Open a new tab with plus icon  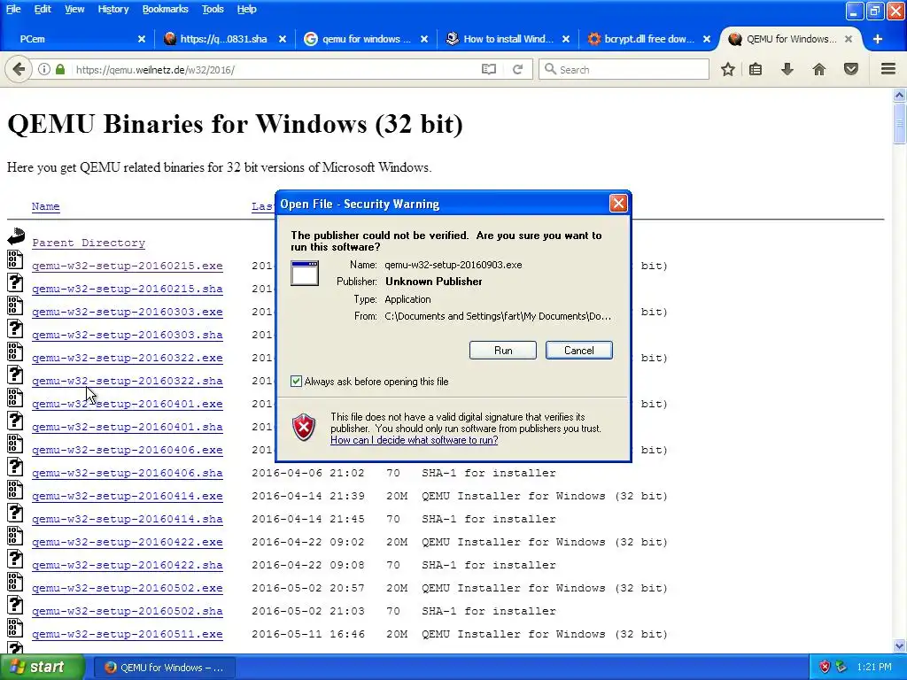click(878, 39)
